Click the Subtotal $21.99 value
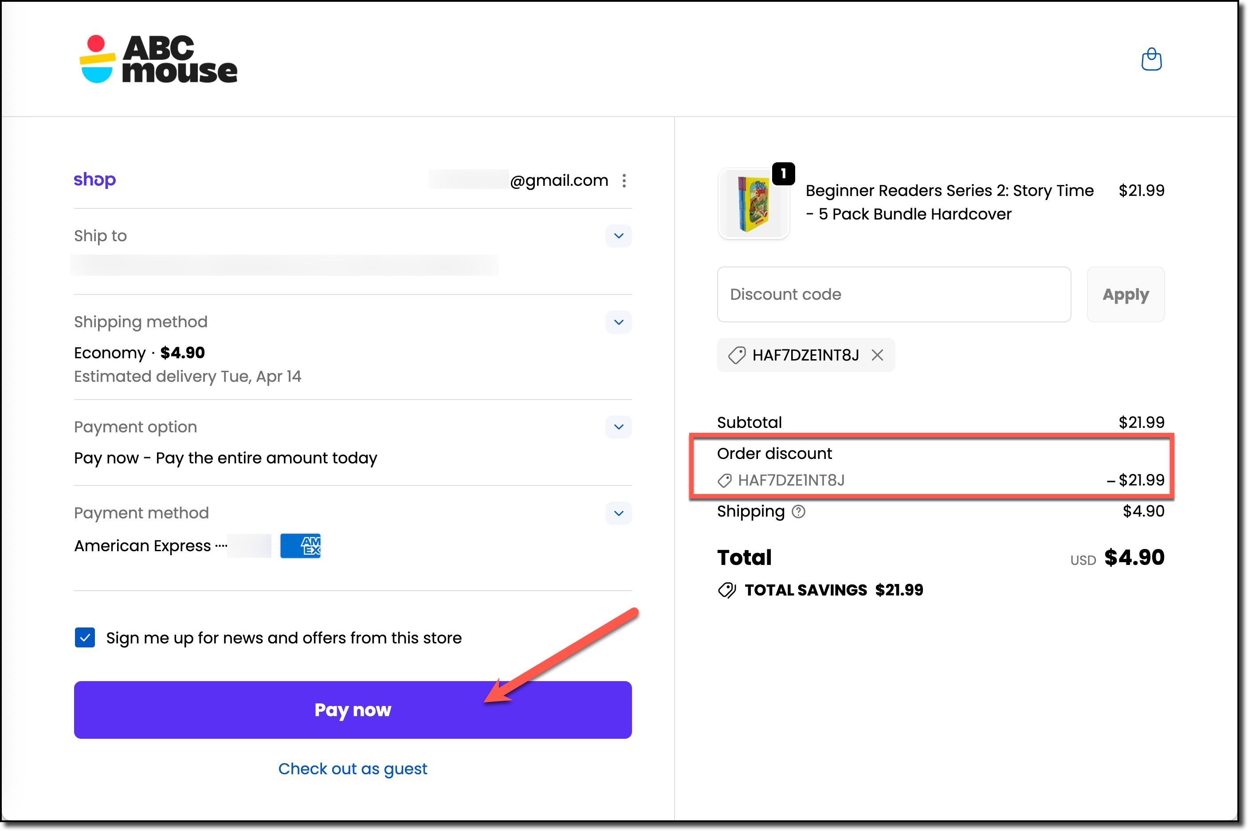 click(1142, 423)
